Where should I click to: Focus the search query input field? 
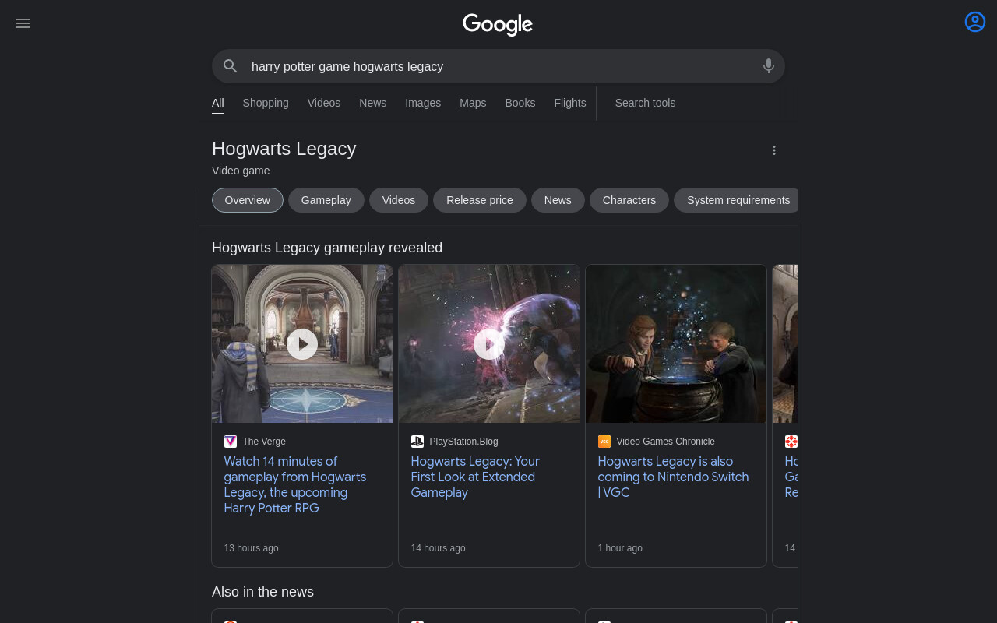498,66
